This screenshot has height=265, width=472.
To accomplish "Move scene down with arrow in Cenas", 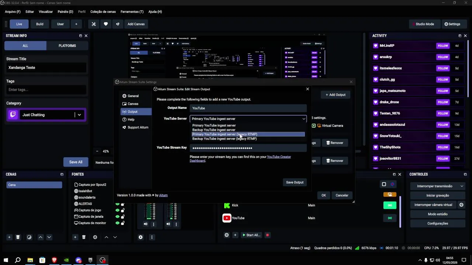I will point(49,237).
